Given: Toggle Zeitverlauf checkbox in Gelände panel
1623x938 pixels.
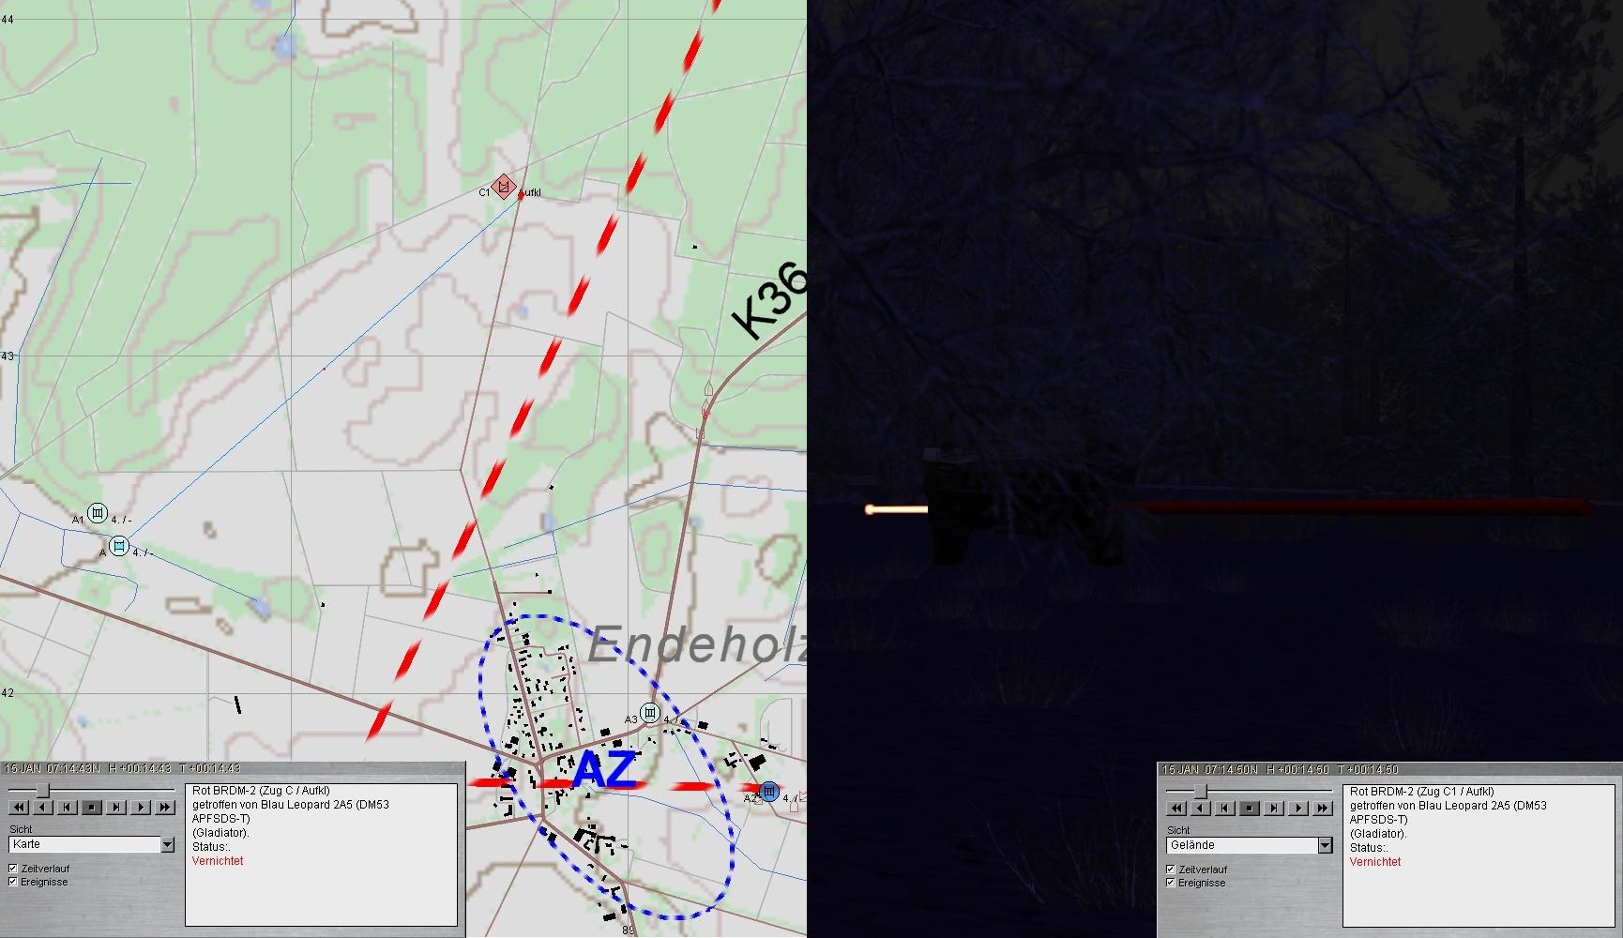Looking at the screenshot, I should tap(1170, 870).
